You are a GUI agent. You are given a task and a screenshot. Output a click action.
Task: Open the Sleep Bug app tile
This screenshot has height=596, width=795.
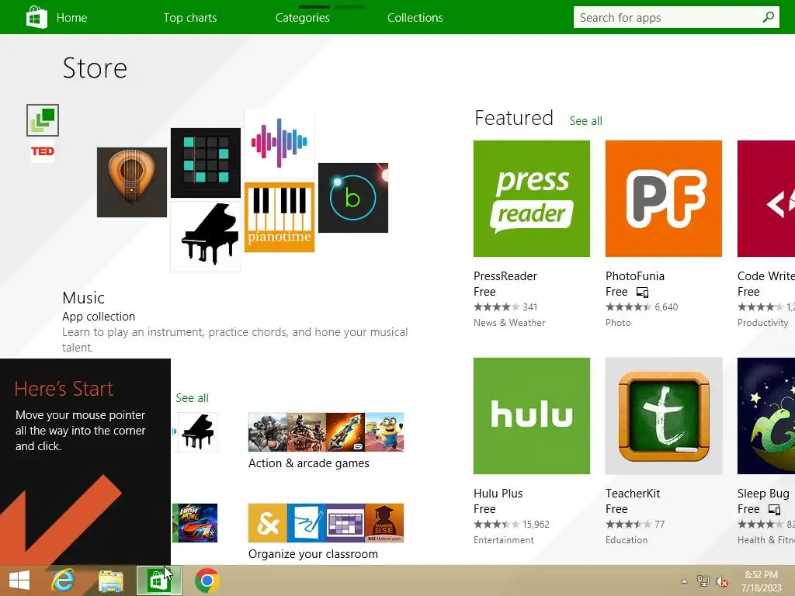(x=766, y=416)
